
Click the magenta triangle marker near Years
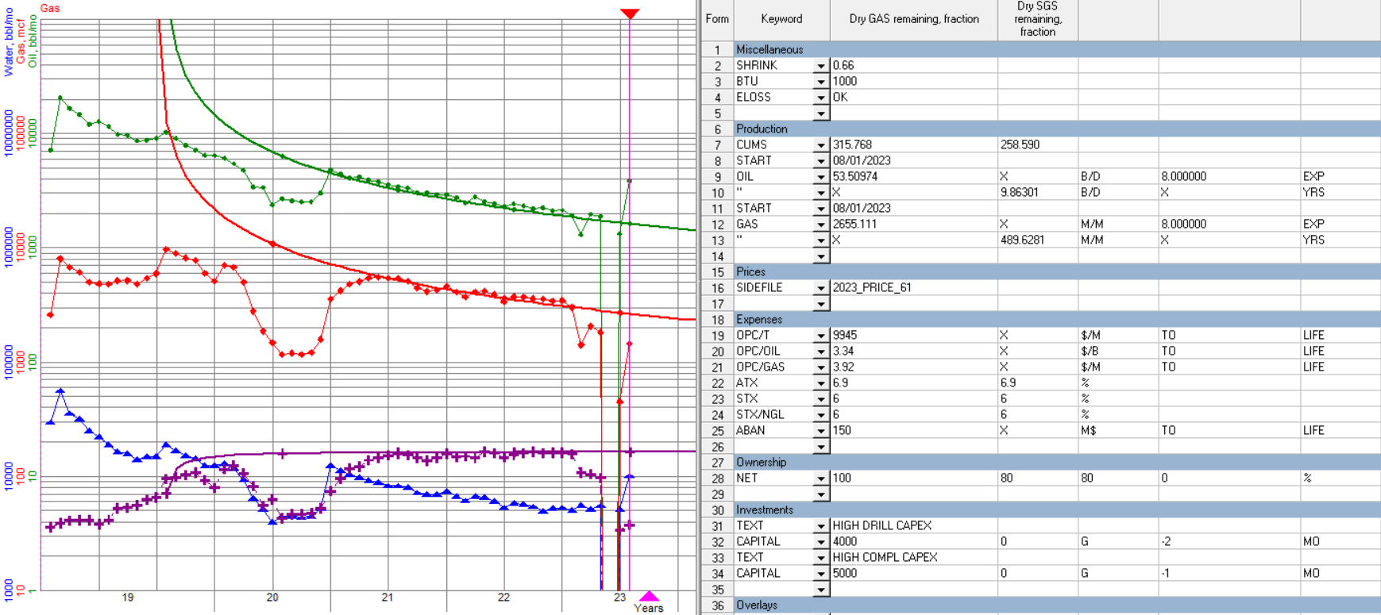650,596
